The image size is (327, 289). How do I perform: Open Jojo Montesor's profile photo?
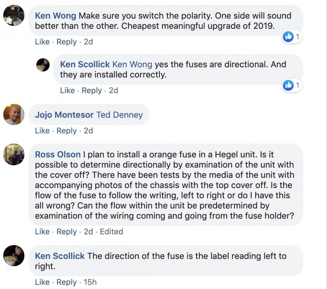pyautogui.click(x=14, y=114)
